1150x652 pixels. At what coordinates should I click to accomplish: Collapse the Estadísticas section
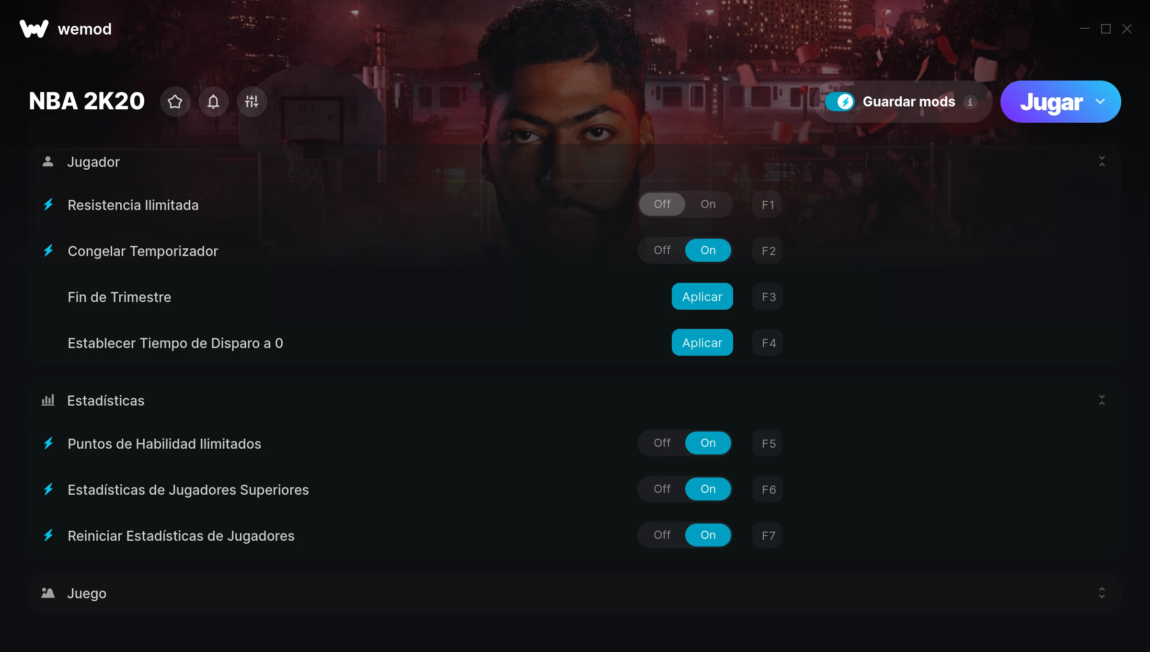1102,400
